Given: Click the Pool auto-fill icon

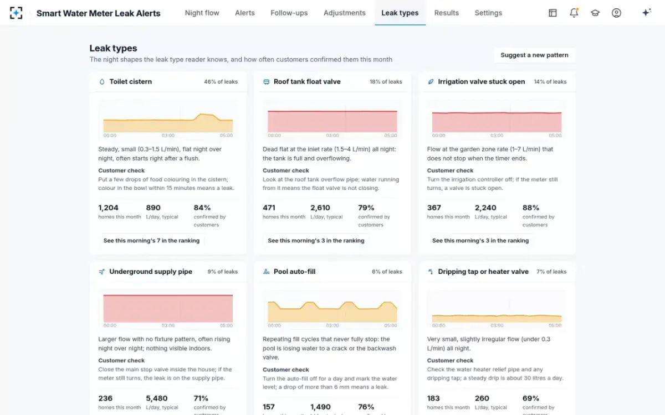Looking at the screenshot, I should click(267, 272).
